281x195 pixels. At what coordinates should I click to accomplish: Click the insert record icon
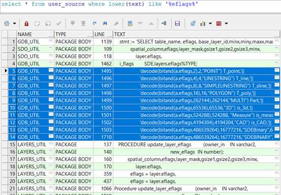(37, 23)
